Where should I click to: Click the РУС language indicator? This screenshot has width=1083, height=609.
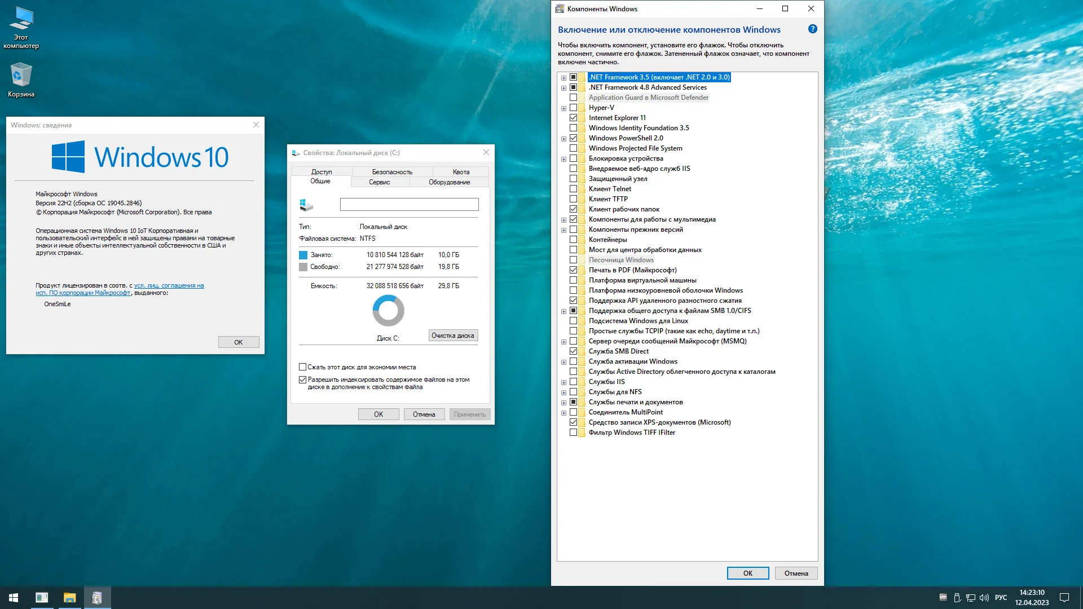[x=1001, y=598]
